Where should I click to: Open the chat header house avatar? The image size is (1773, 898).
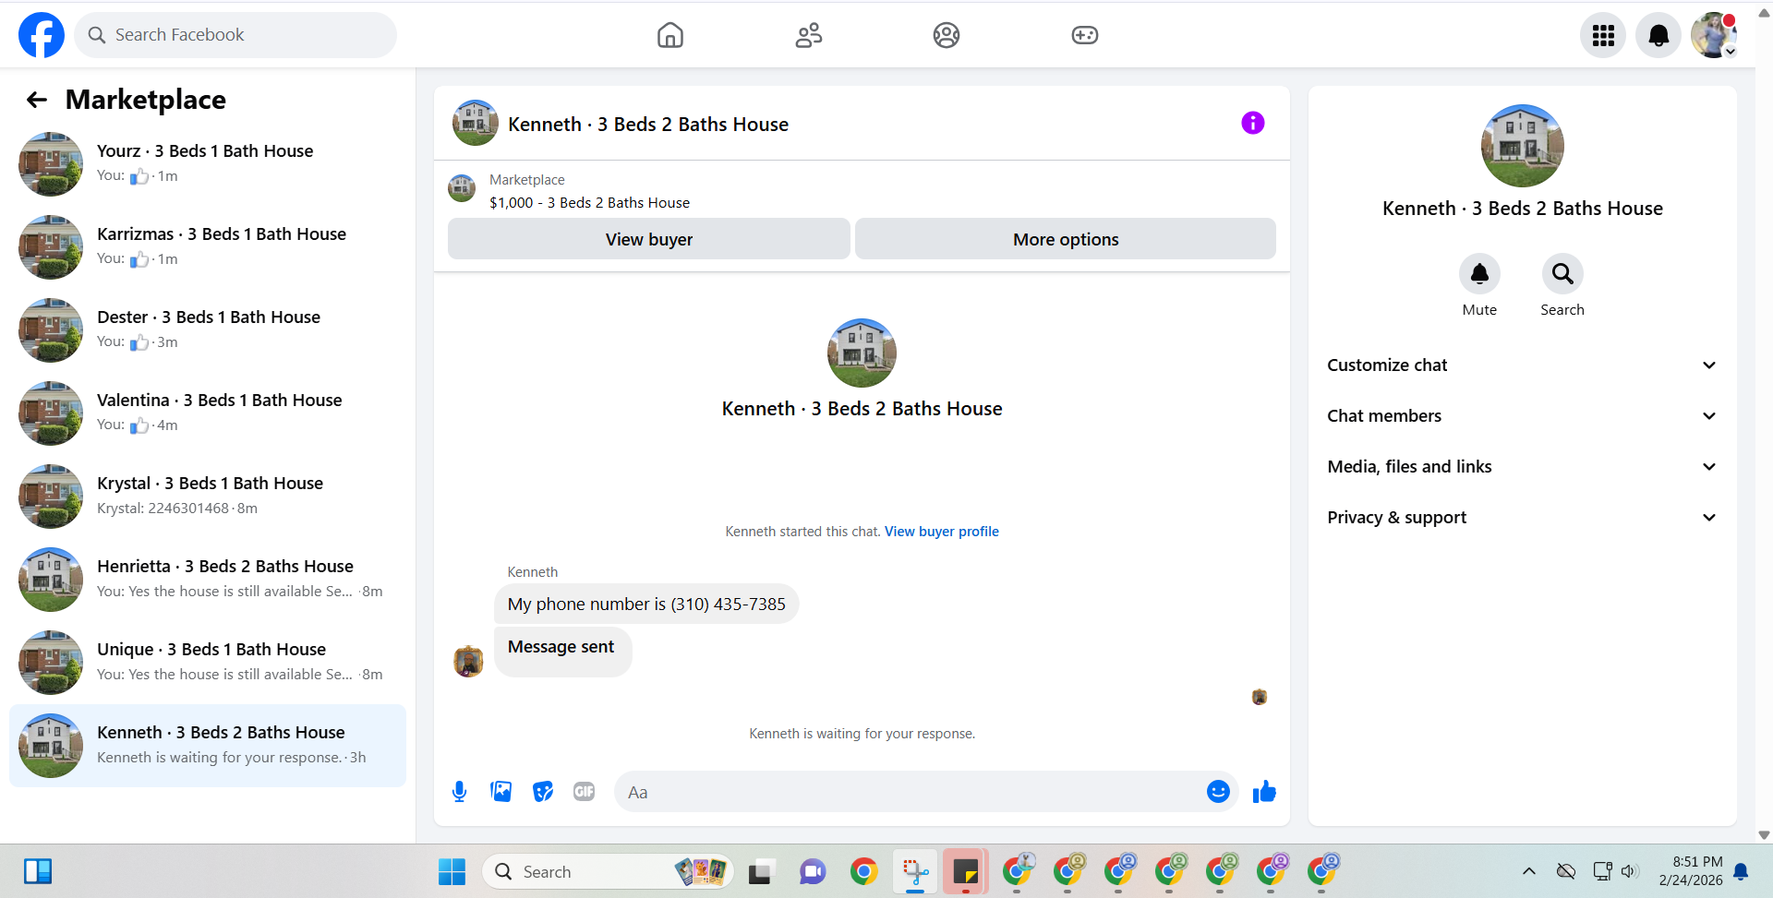476,123
